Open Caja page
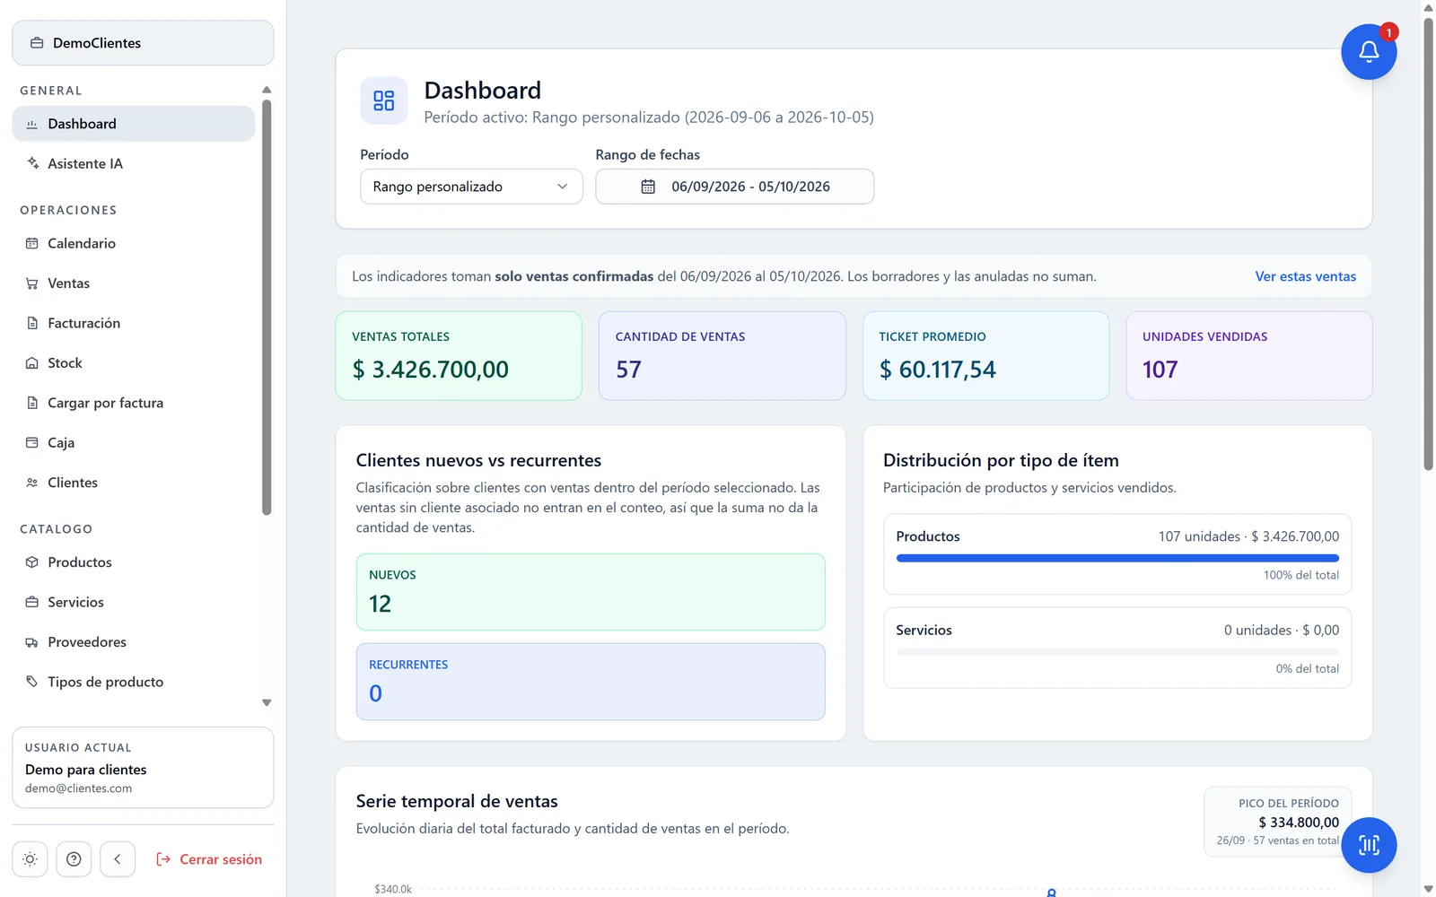The image size is (1436, 897). click(134, 443)
